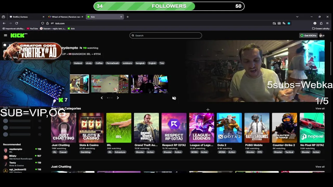This screenshot has width=333, height=187.
Task: Go to next featured stream arrow
Action: pyautogui.click(x=118, y=98)
